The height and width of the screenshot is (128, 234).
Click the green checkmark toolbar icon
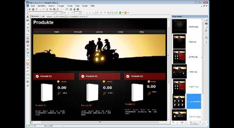coord(117,13)
